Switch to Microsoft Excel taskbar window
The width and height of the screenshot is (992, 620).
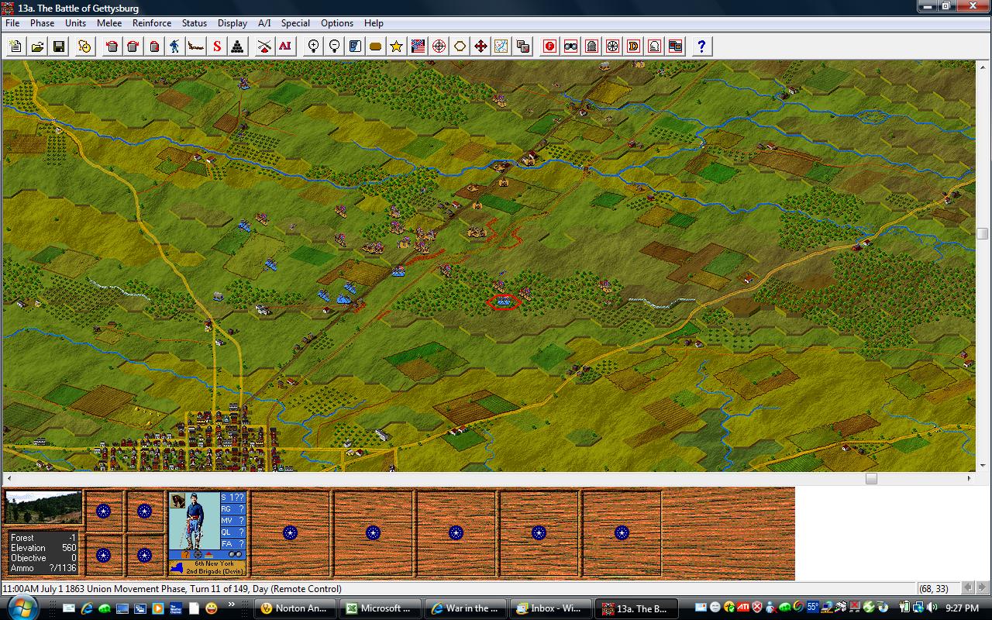point(381,608)
